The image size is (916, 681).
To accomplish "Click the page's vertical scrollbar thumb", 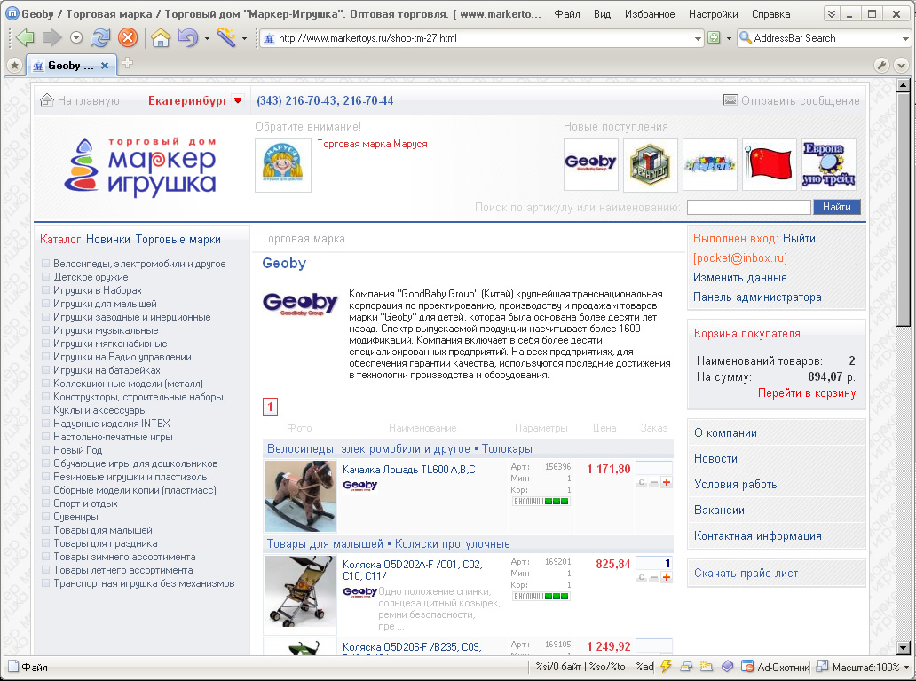I will [904, 210].
